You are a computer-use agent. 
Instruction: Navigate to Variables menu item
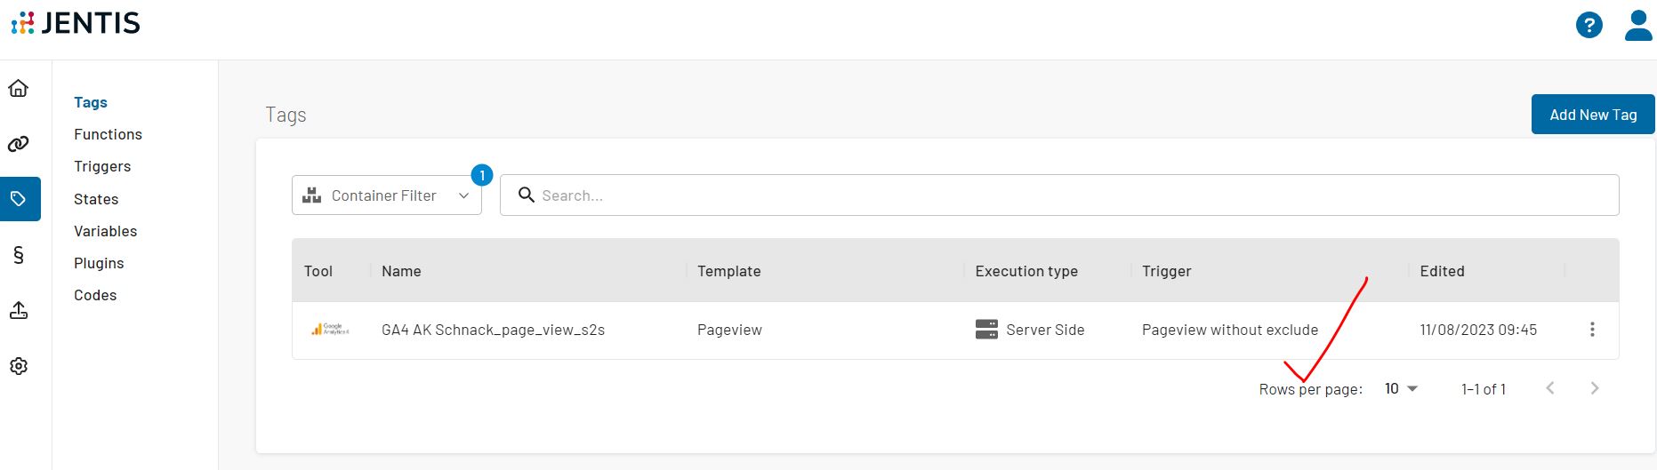click(105, 231)
